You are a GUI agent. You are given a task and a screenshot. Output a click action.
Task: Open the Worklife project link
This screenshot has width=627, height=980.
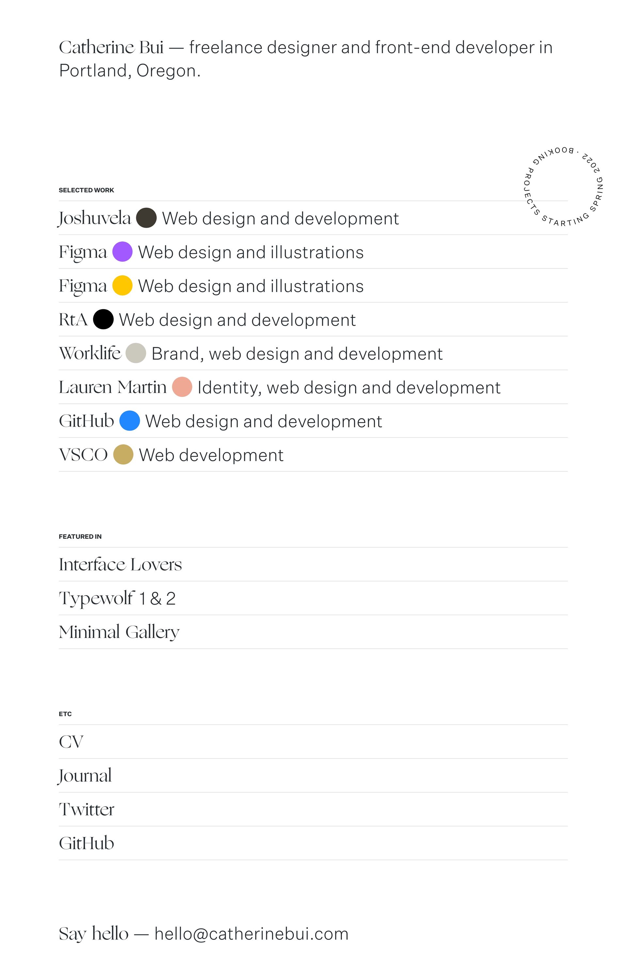[x=90, y=353]
